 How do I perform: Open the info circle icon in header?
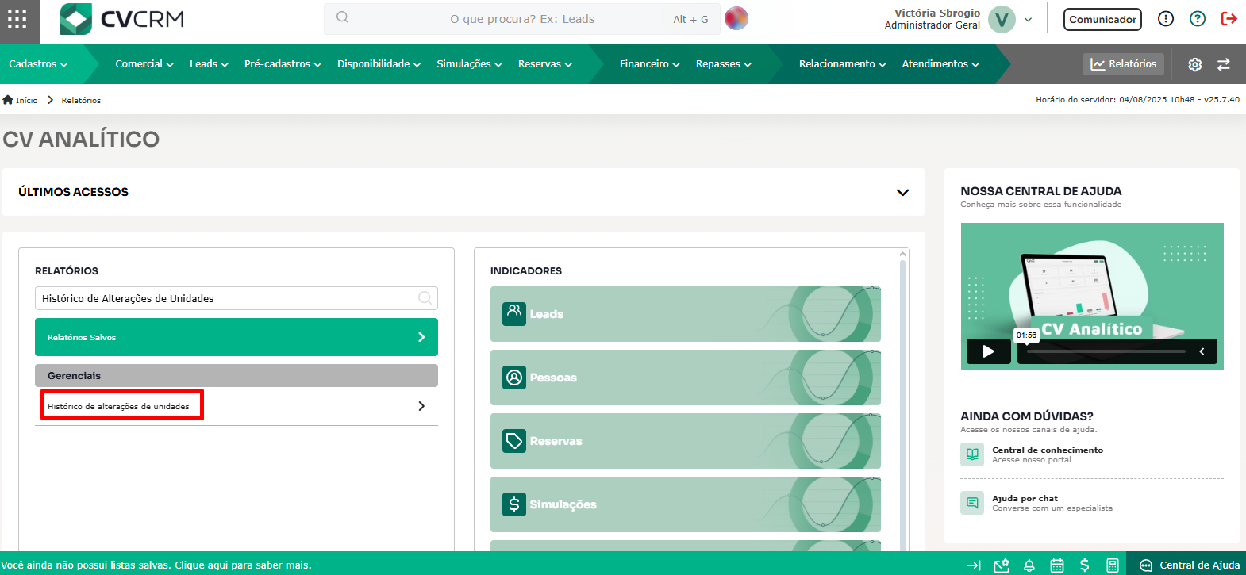(1166, 19)
